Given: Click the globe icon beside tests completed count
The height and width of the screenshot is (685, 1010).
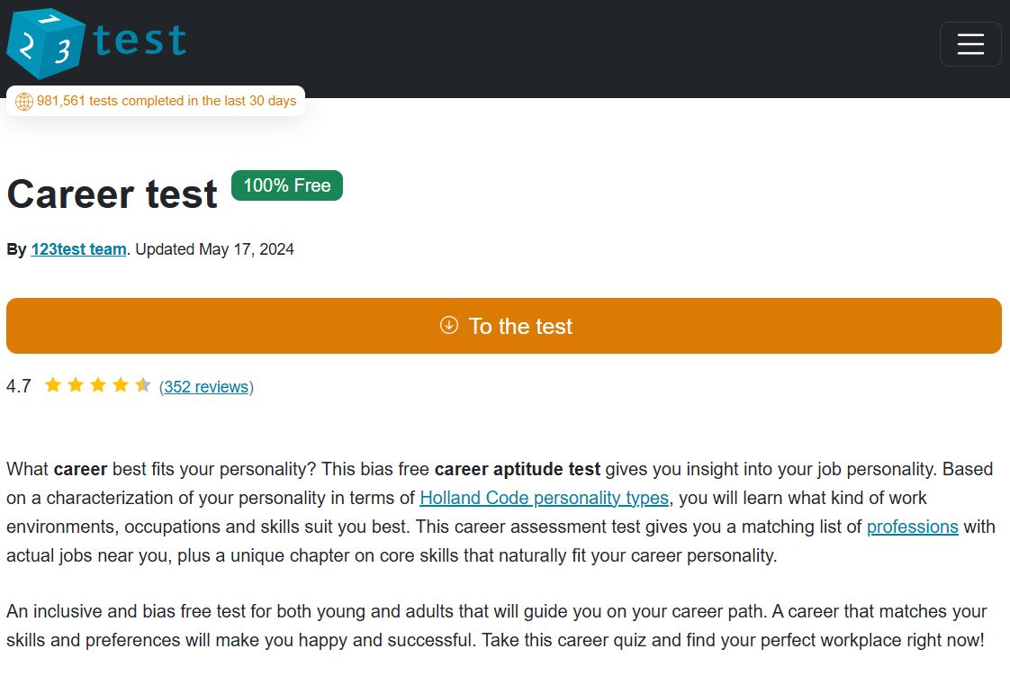Looking at the screenshot, I should pyautogui.click(x=23, y=101).
